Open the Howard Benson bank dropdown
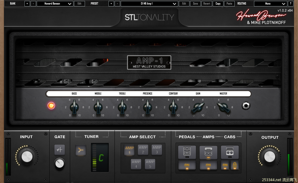Screen dimensions: 298x183 click(55, 4)
